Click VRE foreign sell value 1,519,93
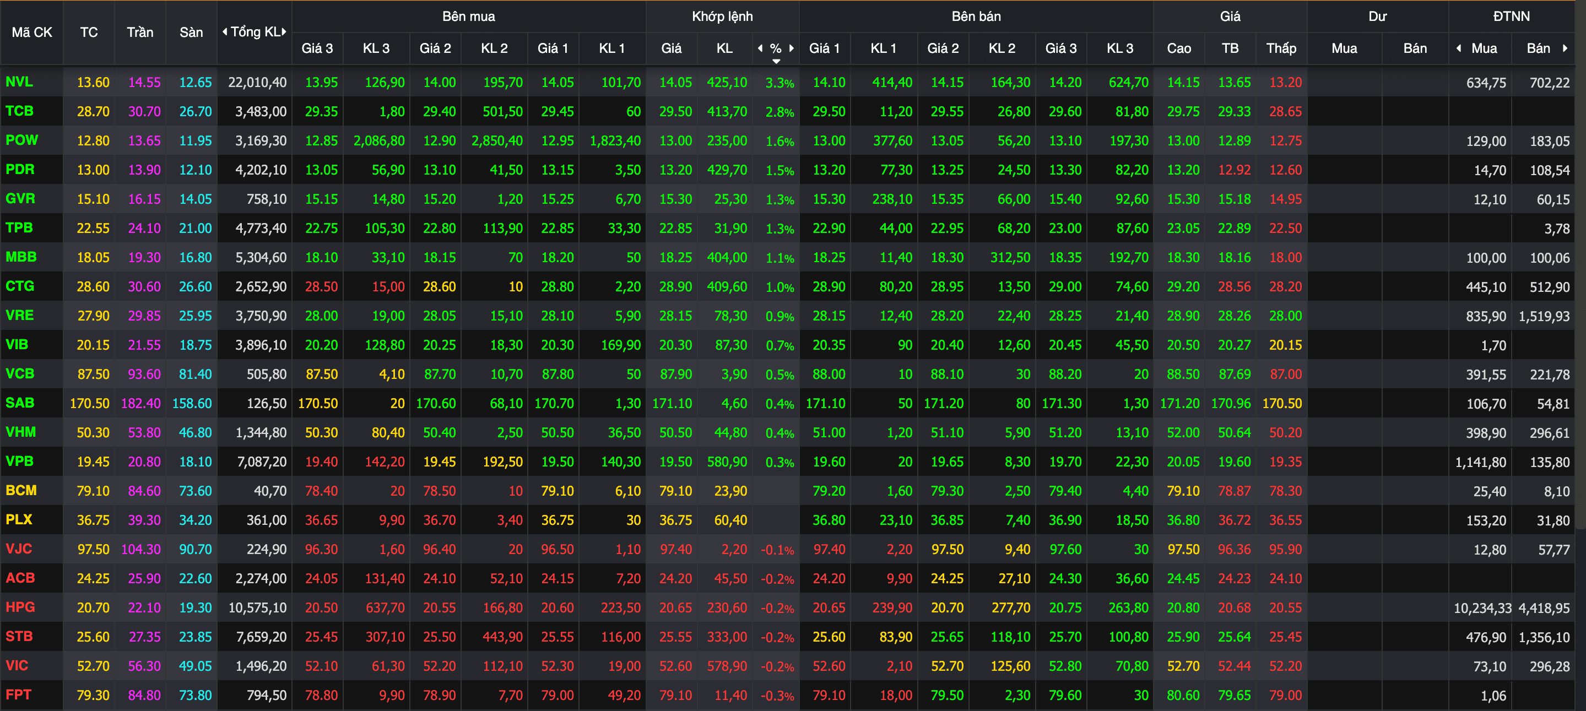This screenshot has height=711, width=1586. coord(1544,317)
